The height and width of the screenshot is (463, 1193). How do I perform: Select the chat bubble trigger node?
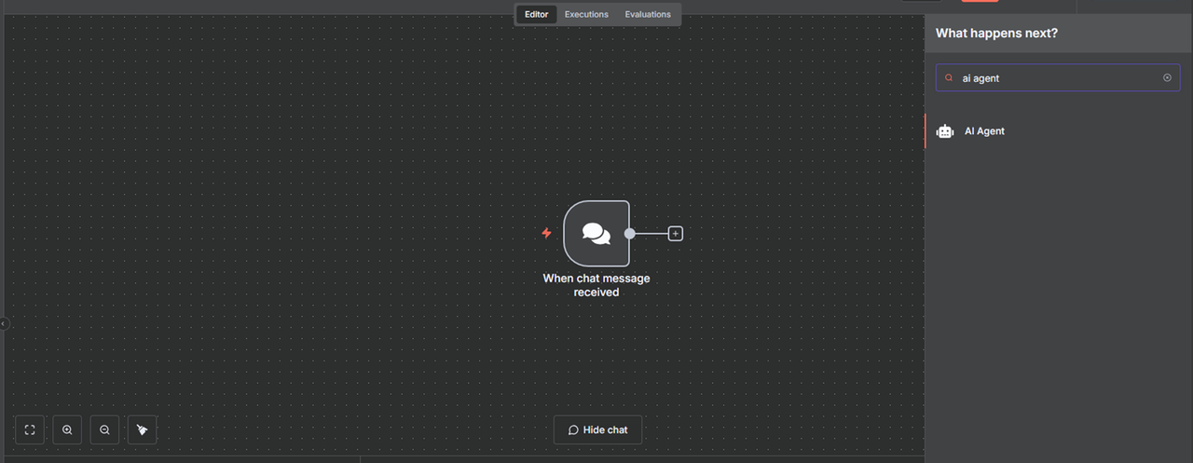(x=596, y=233)
